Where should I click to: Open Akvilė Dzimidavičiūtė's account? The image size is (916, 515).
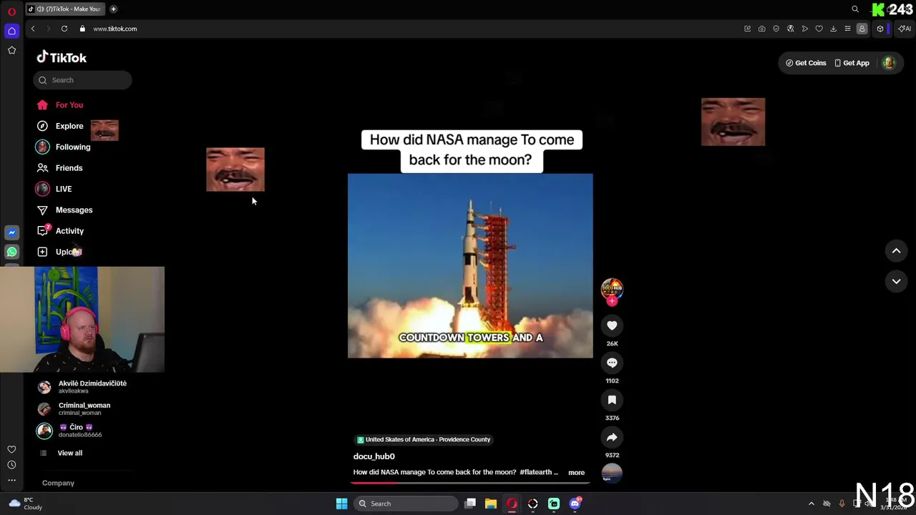(x=83, y=387)
